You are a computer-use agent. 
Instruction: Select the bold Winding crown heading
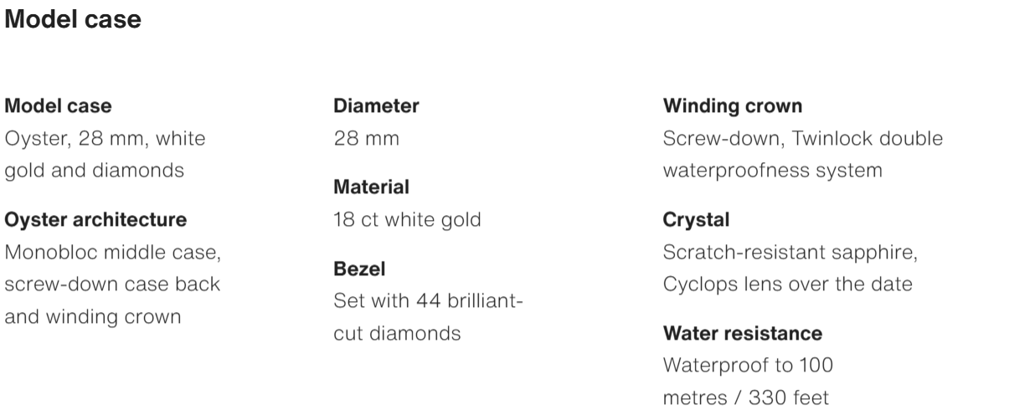click(732, 106)
